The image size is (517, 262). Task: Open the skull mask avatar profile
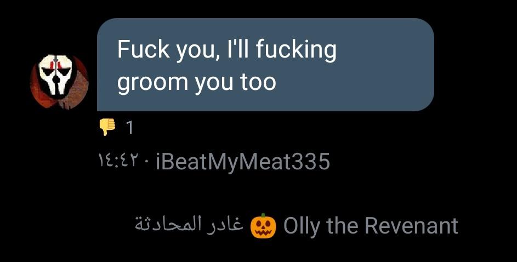tap(59, 82)
